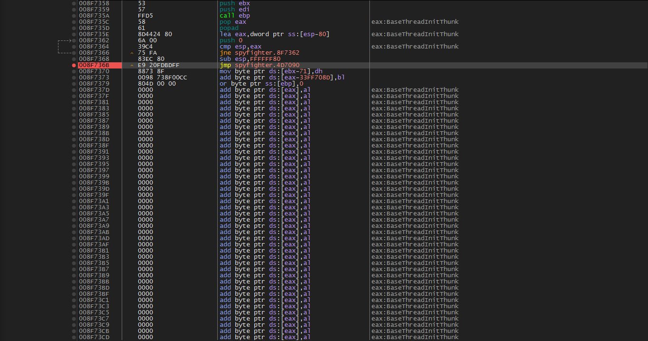
Task: Toggle breakpoint dot beside address 008F737D
Action: 74,90
